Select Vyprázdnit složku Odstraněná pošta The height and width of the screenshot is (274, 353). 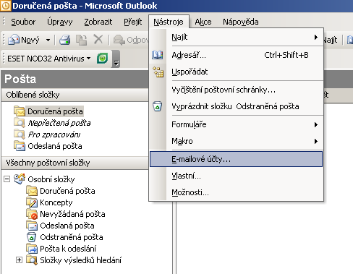pyautogui.click(x=237, y=106)
